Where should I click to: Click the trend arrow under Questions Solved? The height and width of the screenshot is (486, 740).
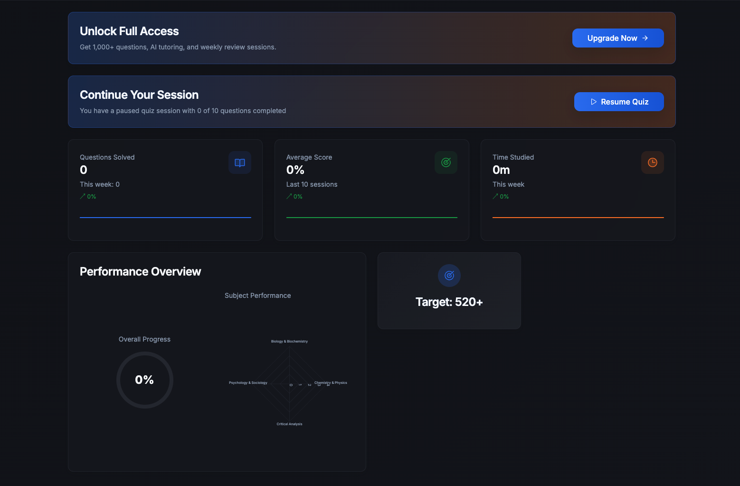(83, 196)
